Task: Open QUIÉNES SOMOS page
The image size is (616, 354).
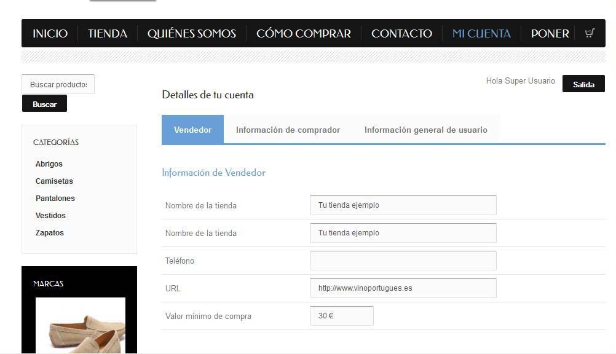Action: point(191,33)
